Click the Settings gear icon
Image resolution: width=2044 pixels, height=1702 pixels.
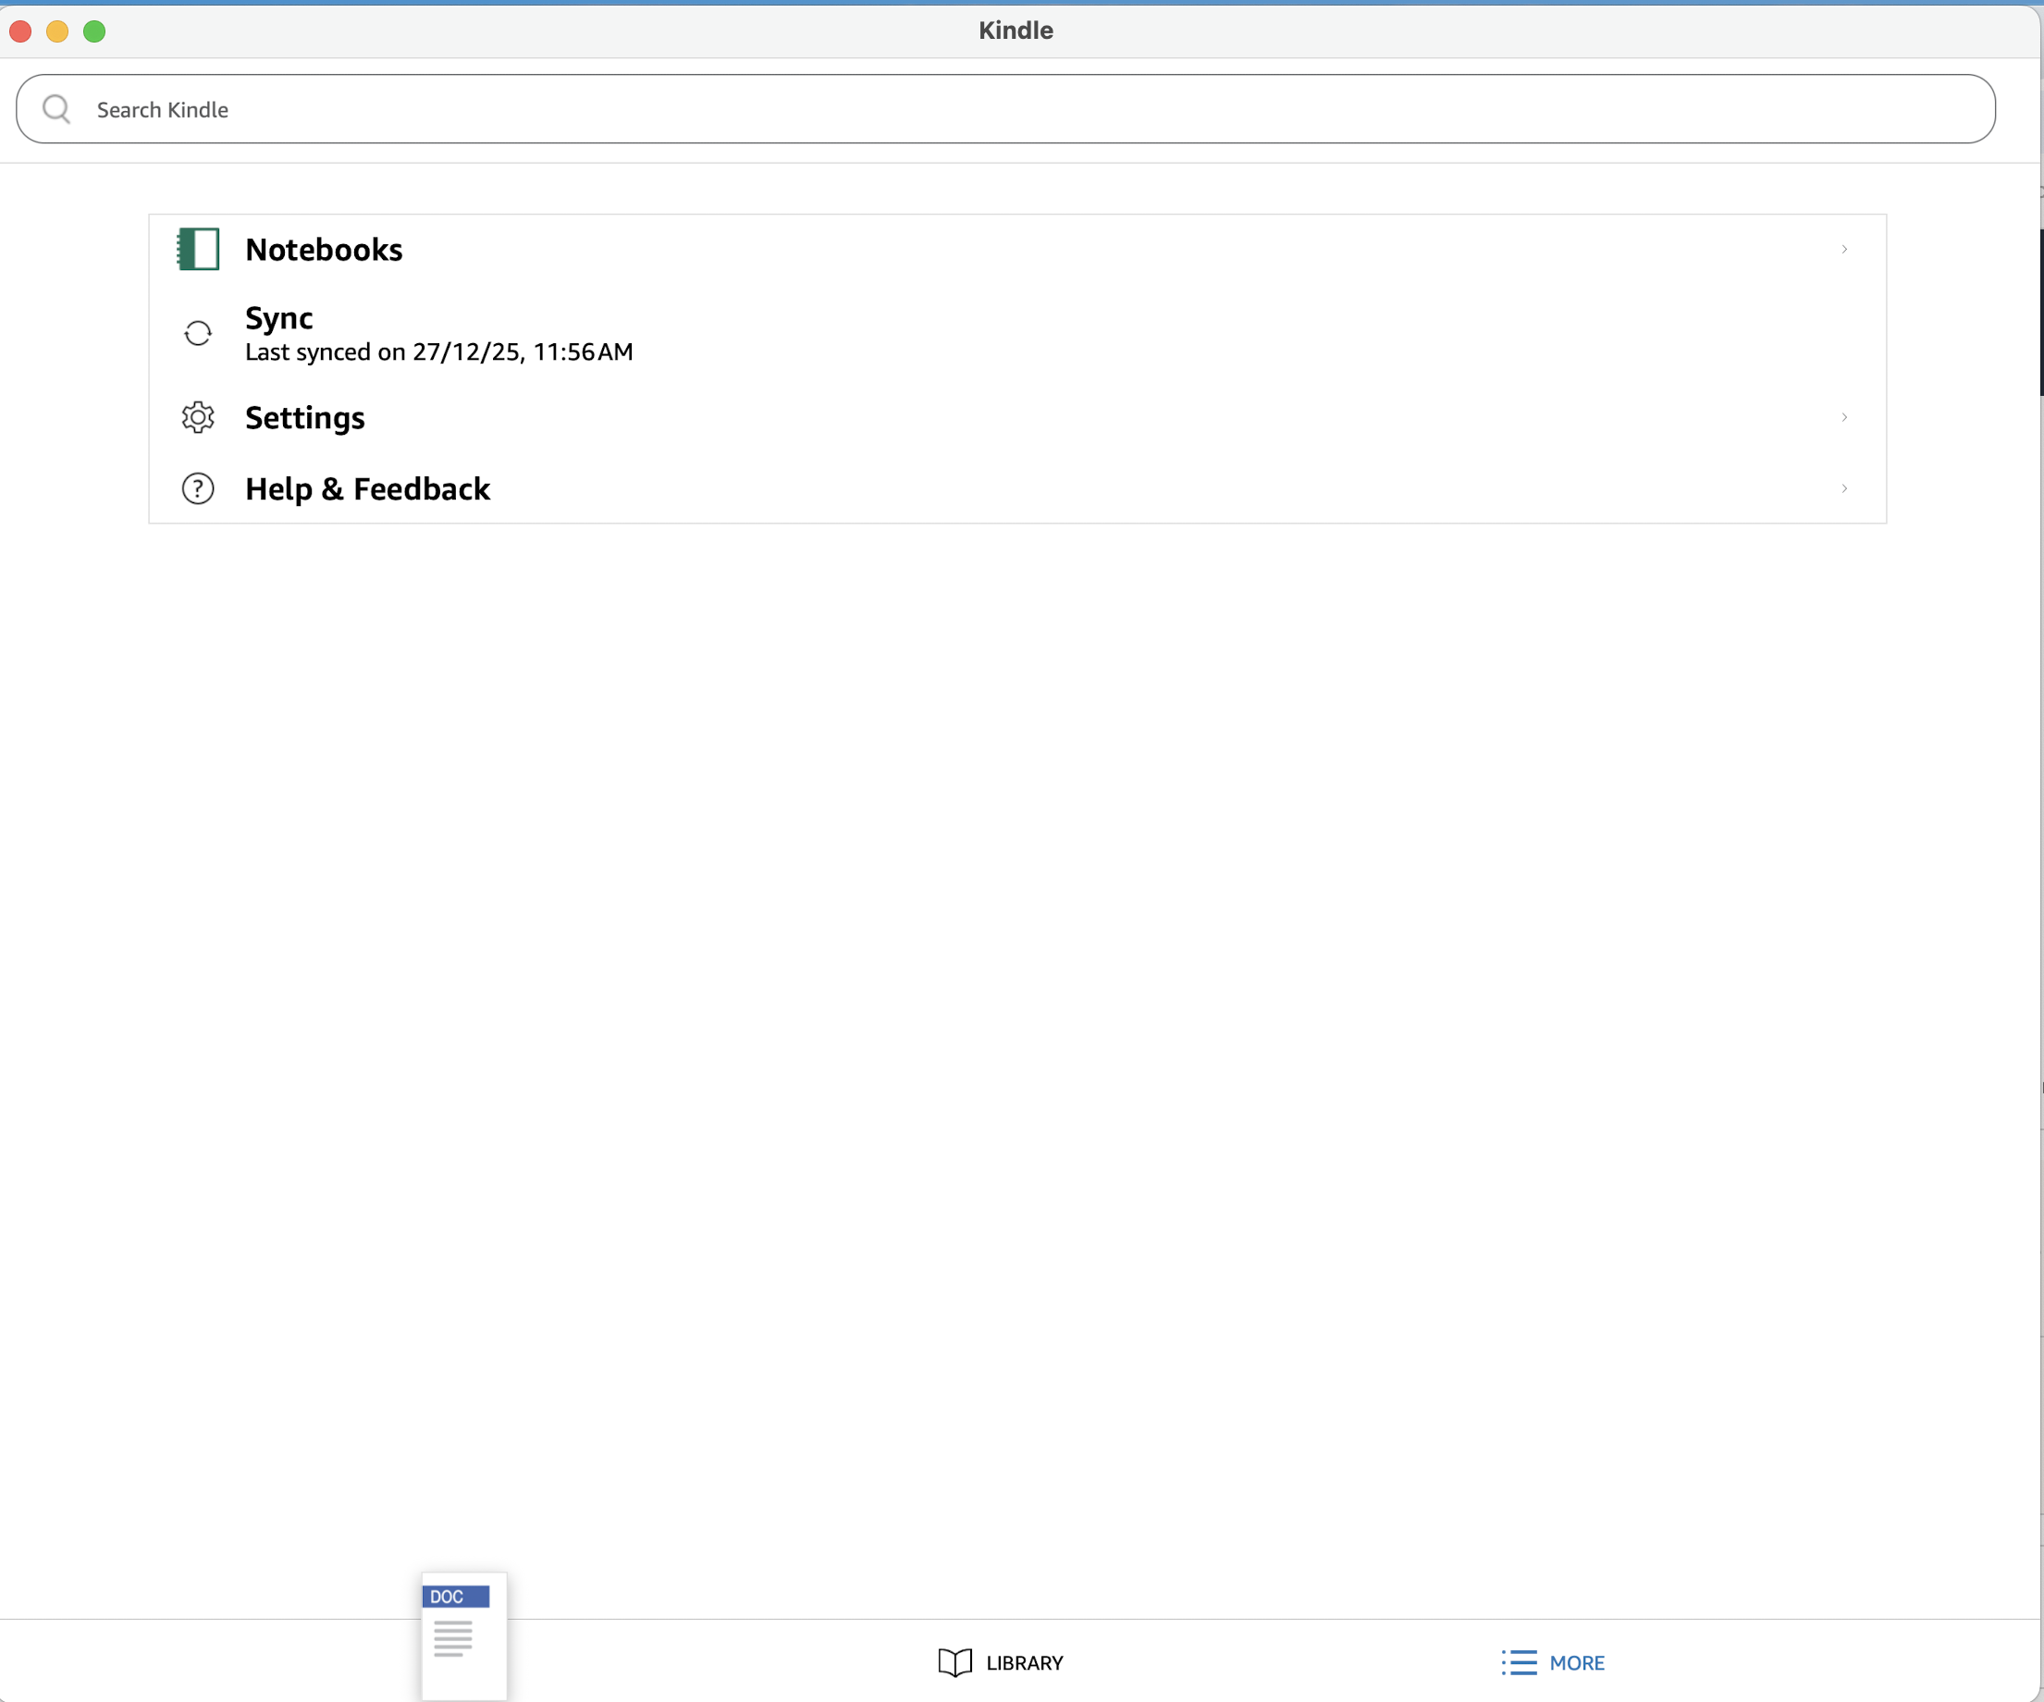point(198,418)
